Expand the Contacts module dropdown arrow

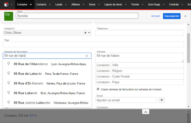pyautogui.click(x=50, y=5)
